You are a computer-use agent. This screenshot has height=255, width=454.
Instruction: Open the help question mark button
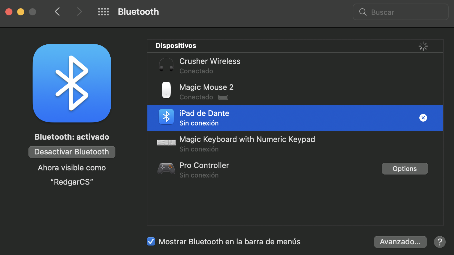tap(439, 242)
